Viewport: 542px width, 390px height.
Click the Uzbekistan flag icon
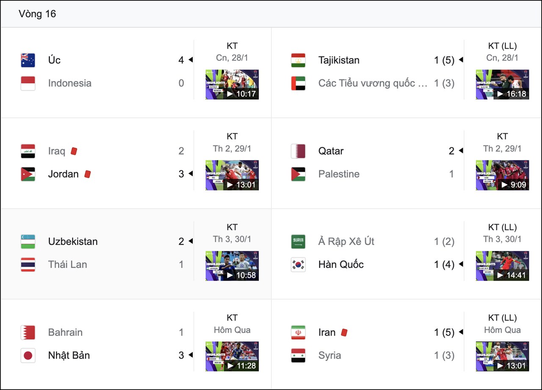(x=28, y=242)
